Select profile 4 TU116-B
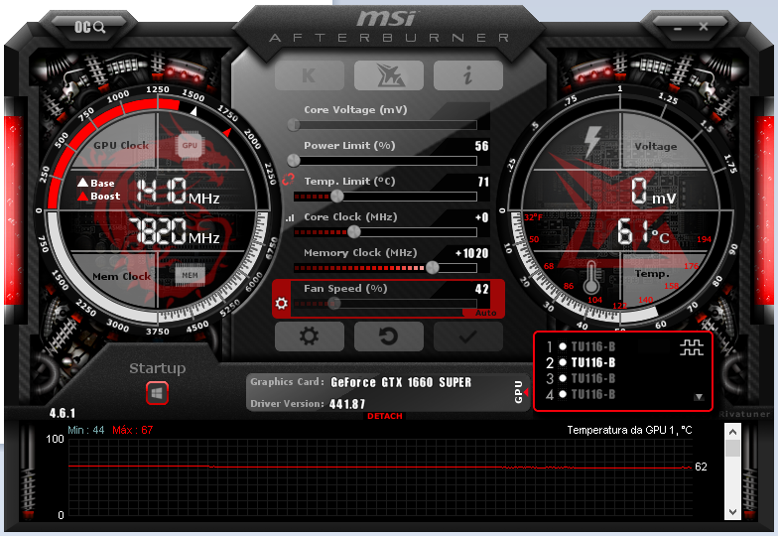Screen dimensions: 779x536 tap(581, 394)
